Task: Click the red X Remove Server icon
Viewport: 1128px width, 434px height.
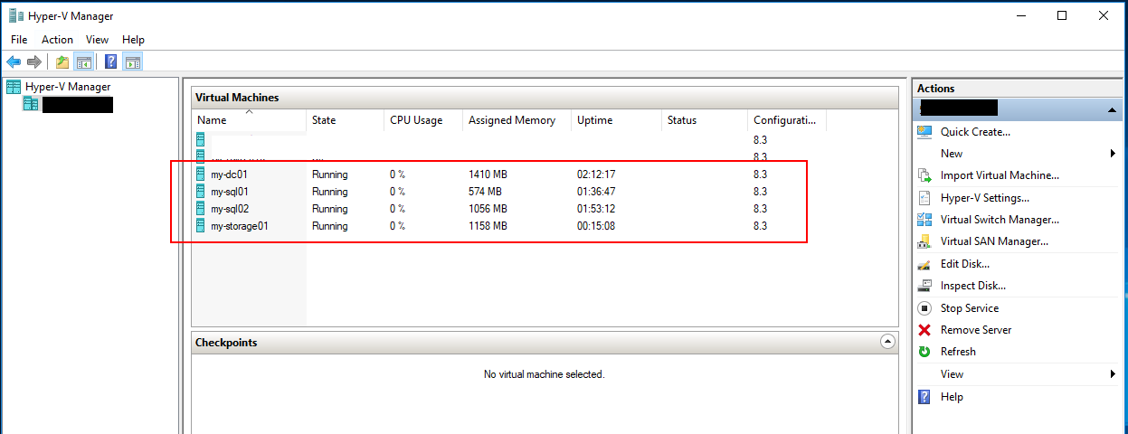Action: click(924, 330)
